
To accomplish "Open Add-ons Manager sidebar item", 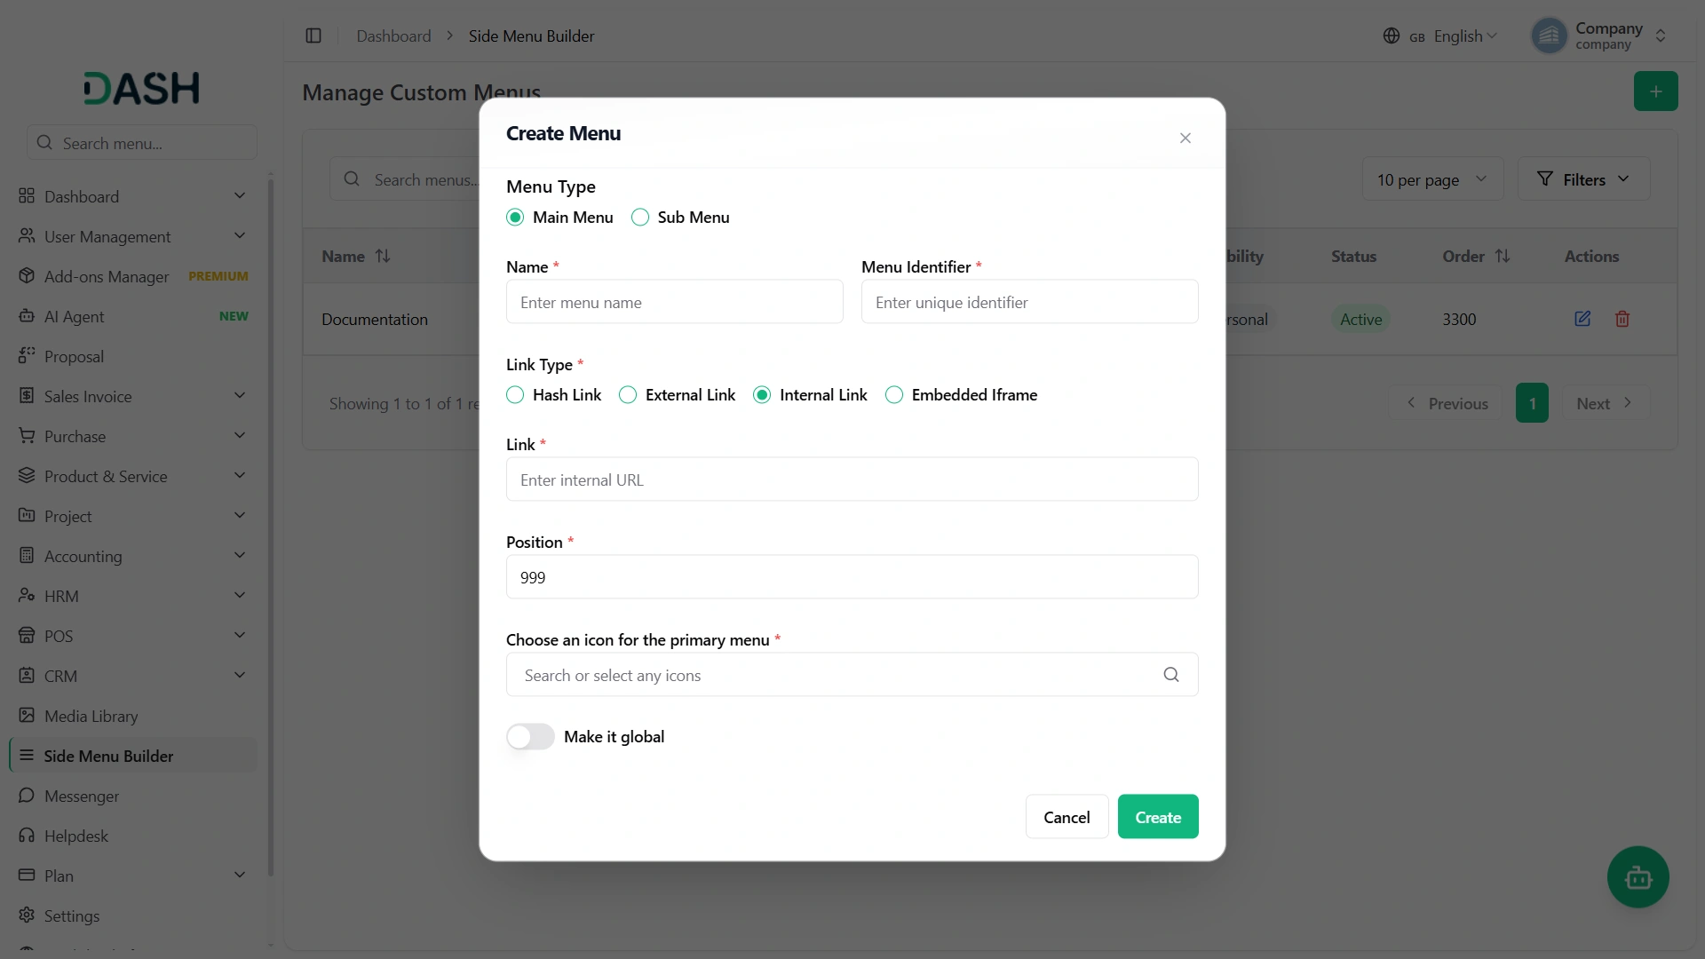I will coord(133,276).
